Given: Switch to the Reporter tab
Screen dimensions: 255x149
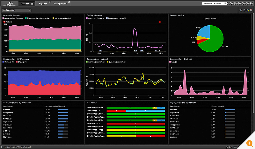Looking at the screenshot, I should pos(43,4).
